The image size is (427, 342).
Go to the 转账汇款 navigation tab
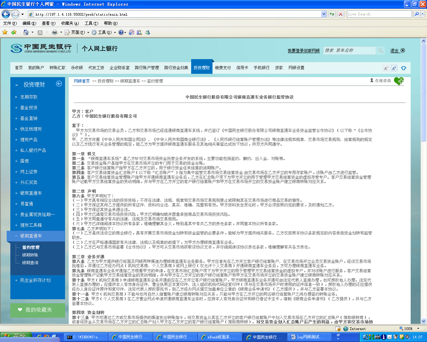[x=57, y=68]
